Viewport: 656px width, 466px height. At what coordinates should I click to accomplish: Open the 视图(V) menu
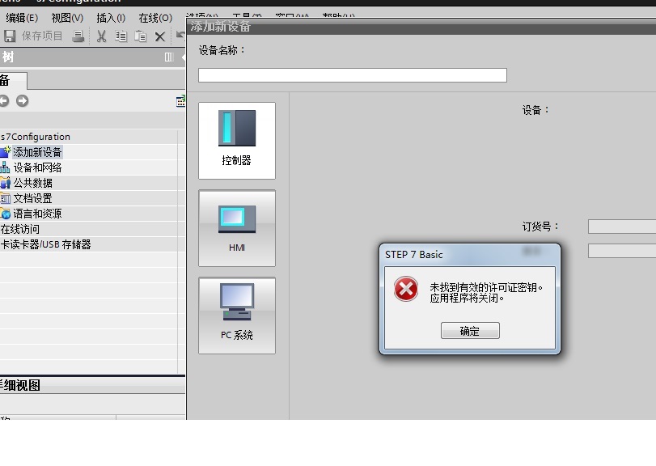(x=67, y=18)
